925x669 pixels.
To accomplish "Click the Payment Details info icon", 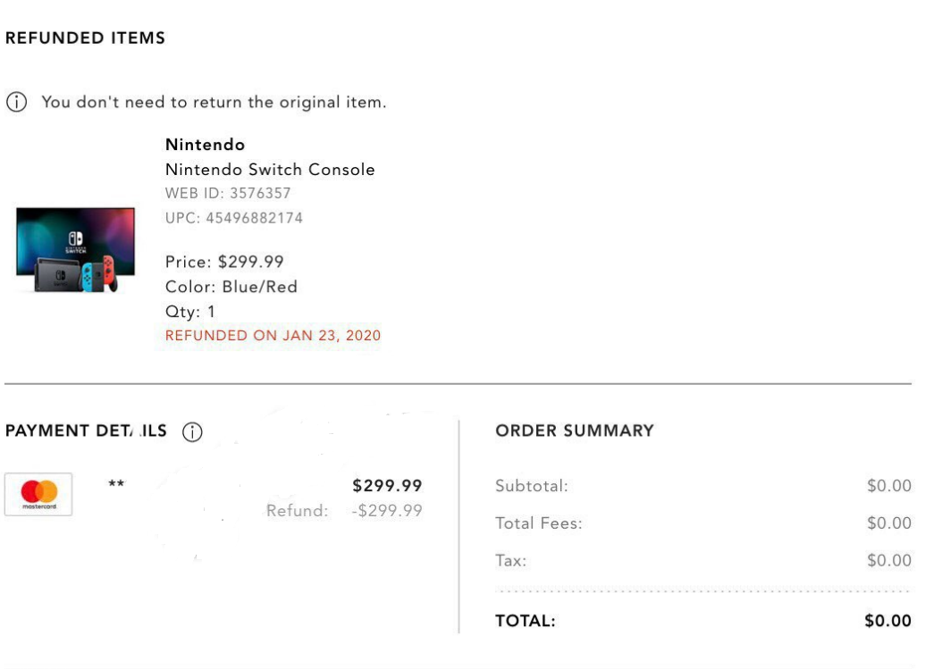I will [192, 432].
